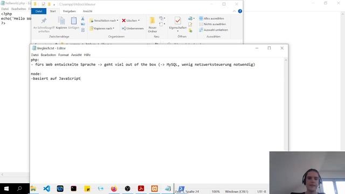This screenshot has width=345, height=194.
Task: Open the Datei tab in File Explorer
Action: (x=39, y=11)
